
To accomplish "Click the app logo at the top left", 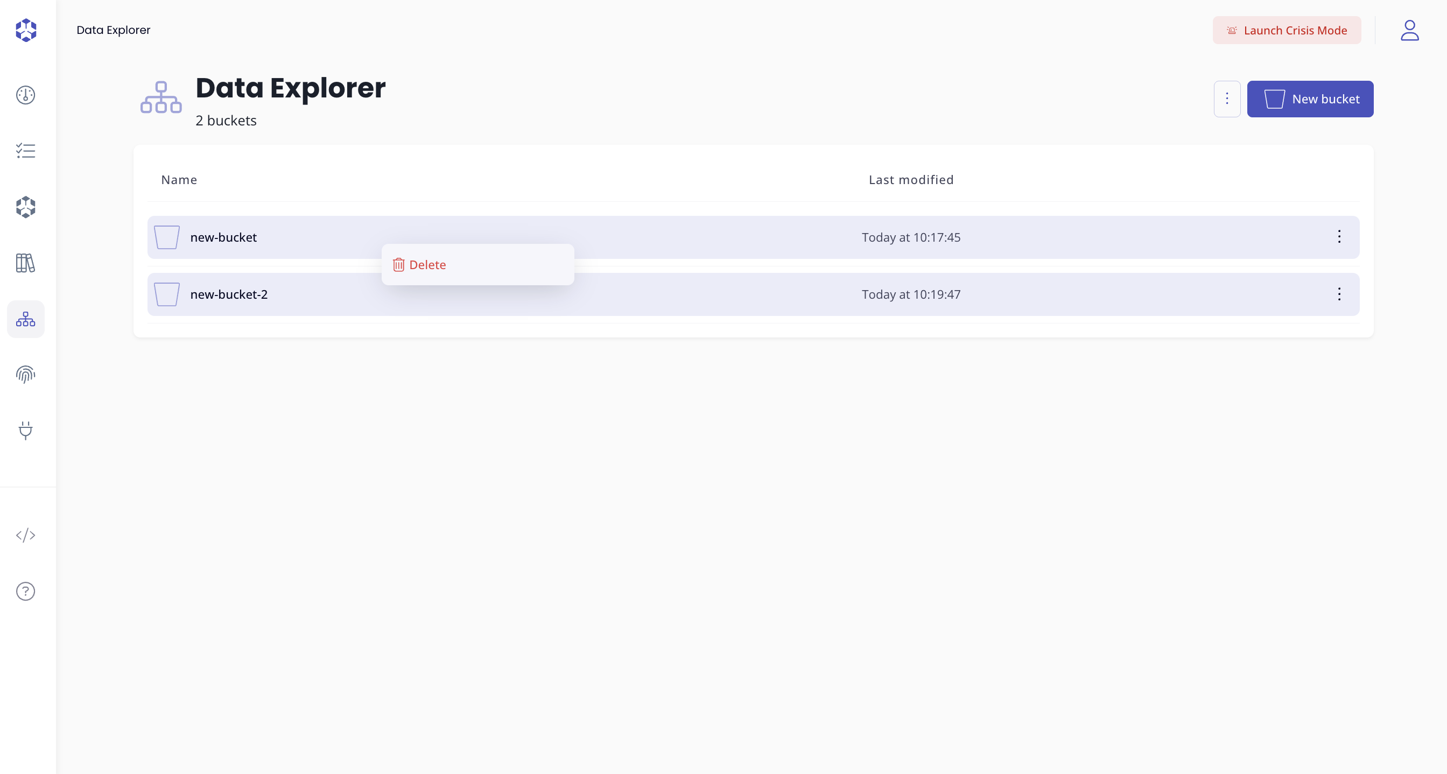I will click(26, 30).
